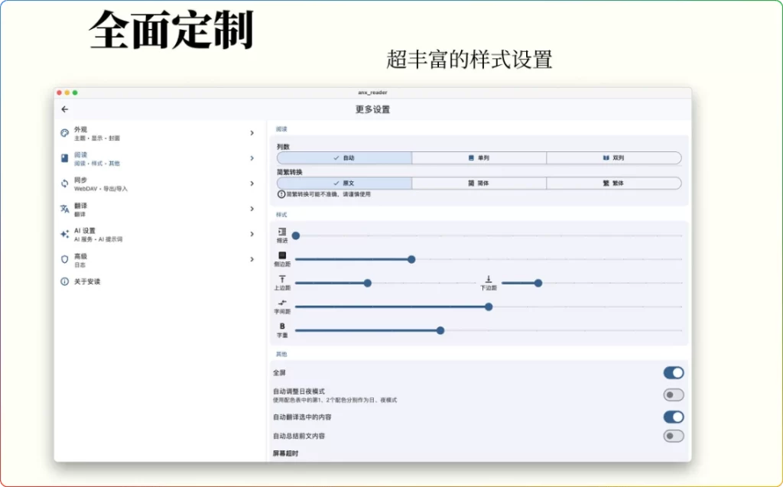Expand the 外观 settings chevron
Viewport: 783px width, 487px height.
[252, 131]
